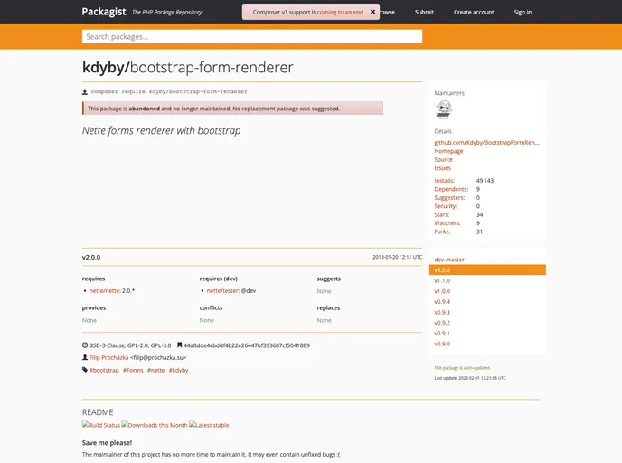This screenshot has width=622, height=463.
Task: Open the #bootstrap tag
Action: pos(104,370)
